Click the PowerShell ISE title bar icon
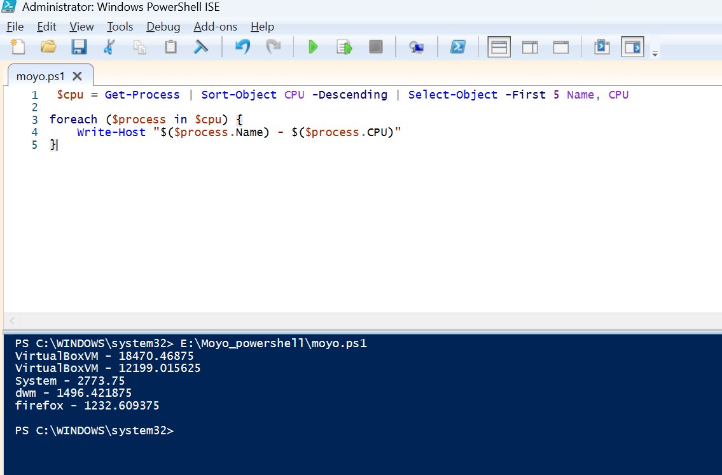The width and height of the screenshot is (722, 475). point(9,6)
